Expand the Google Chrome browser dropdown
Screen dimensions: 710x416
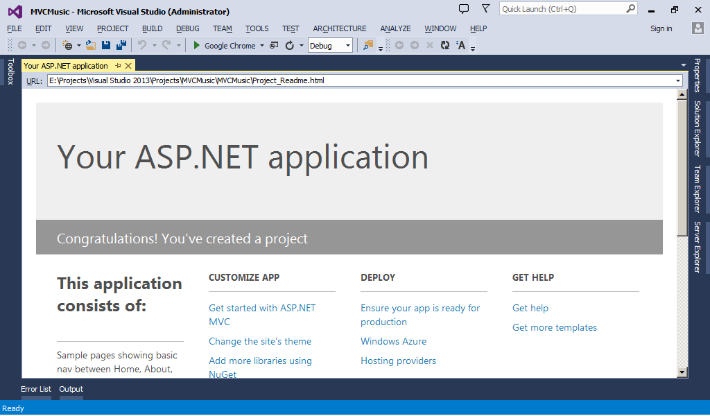(x=261, y=46)
